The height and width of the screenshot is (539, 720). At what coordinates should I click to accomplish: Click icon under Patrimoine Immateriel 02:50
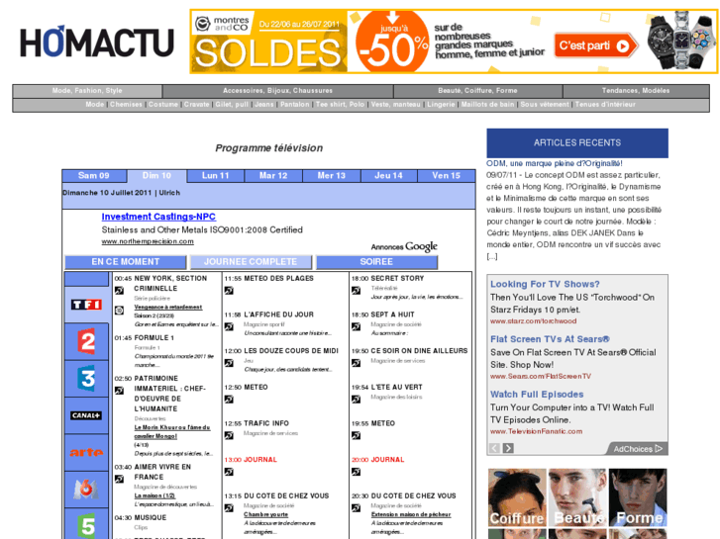[x=120, y=391]
